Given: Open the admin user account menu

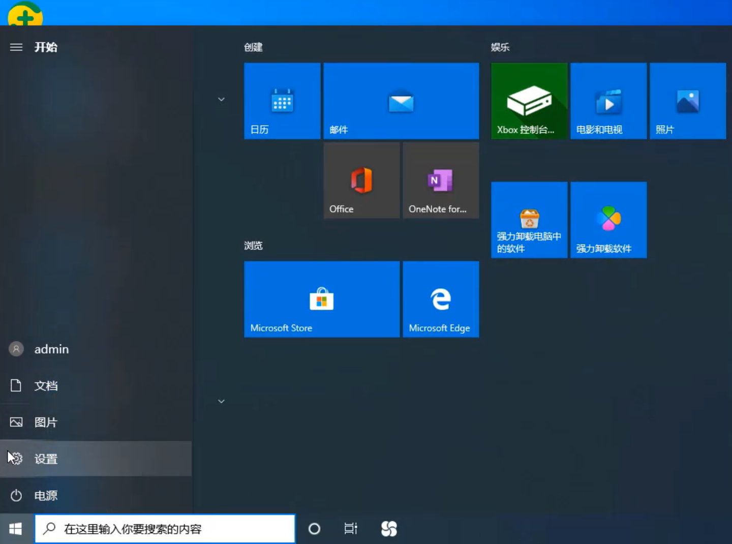Looking at the screenshot, I should point(51,349).
